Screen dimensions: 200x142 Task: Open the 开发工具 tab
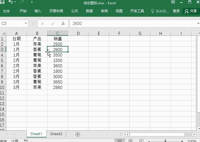[x=137, y=11]
